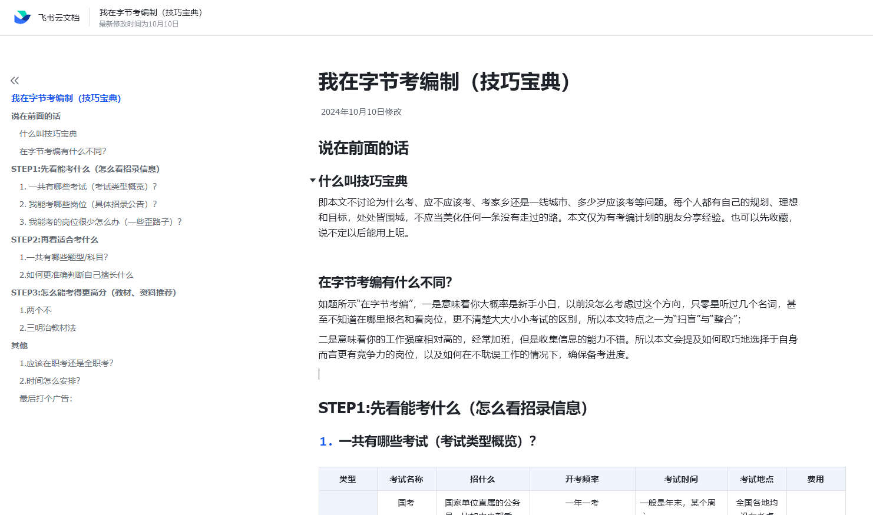This screenshot has width=873, height=515.
Task: Go to 1.应该在职考还是全职考? outline item
Action: click(x=67, y=363)
